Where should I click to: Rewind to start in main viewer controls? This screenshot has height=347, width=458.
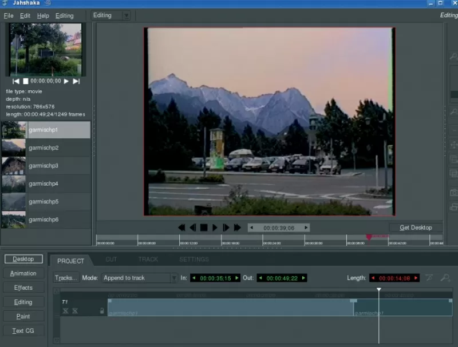(181, 228)
